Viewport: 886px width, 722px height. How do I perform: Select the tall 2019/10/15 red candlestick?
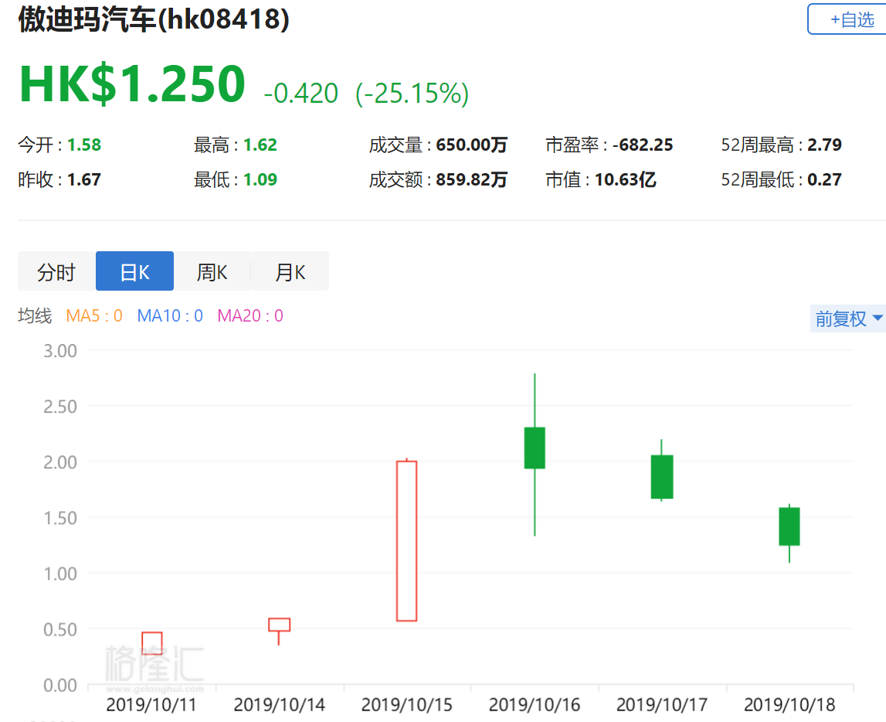(x=407, y=541)
